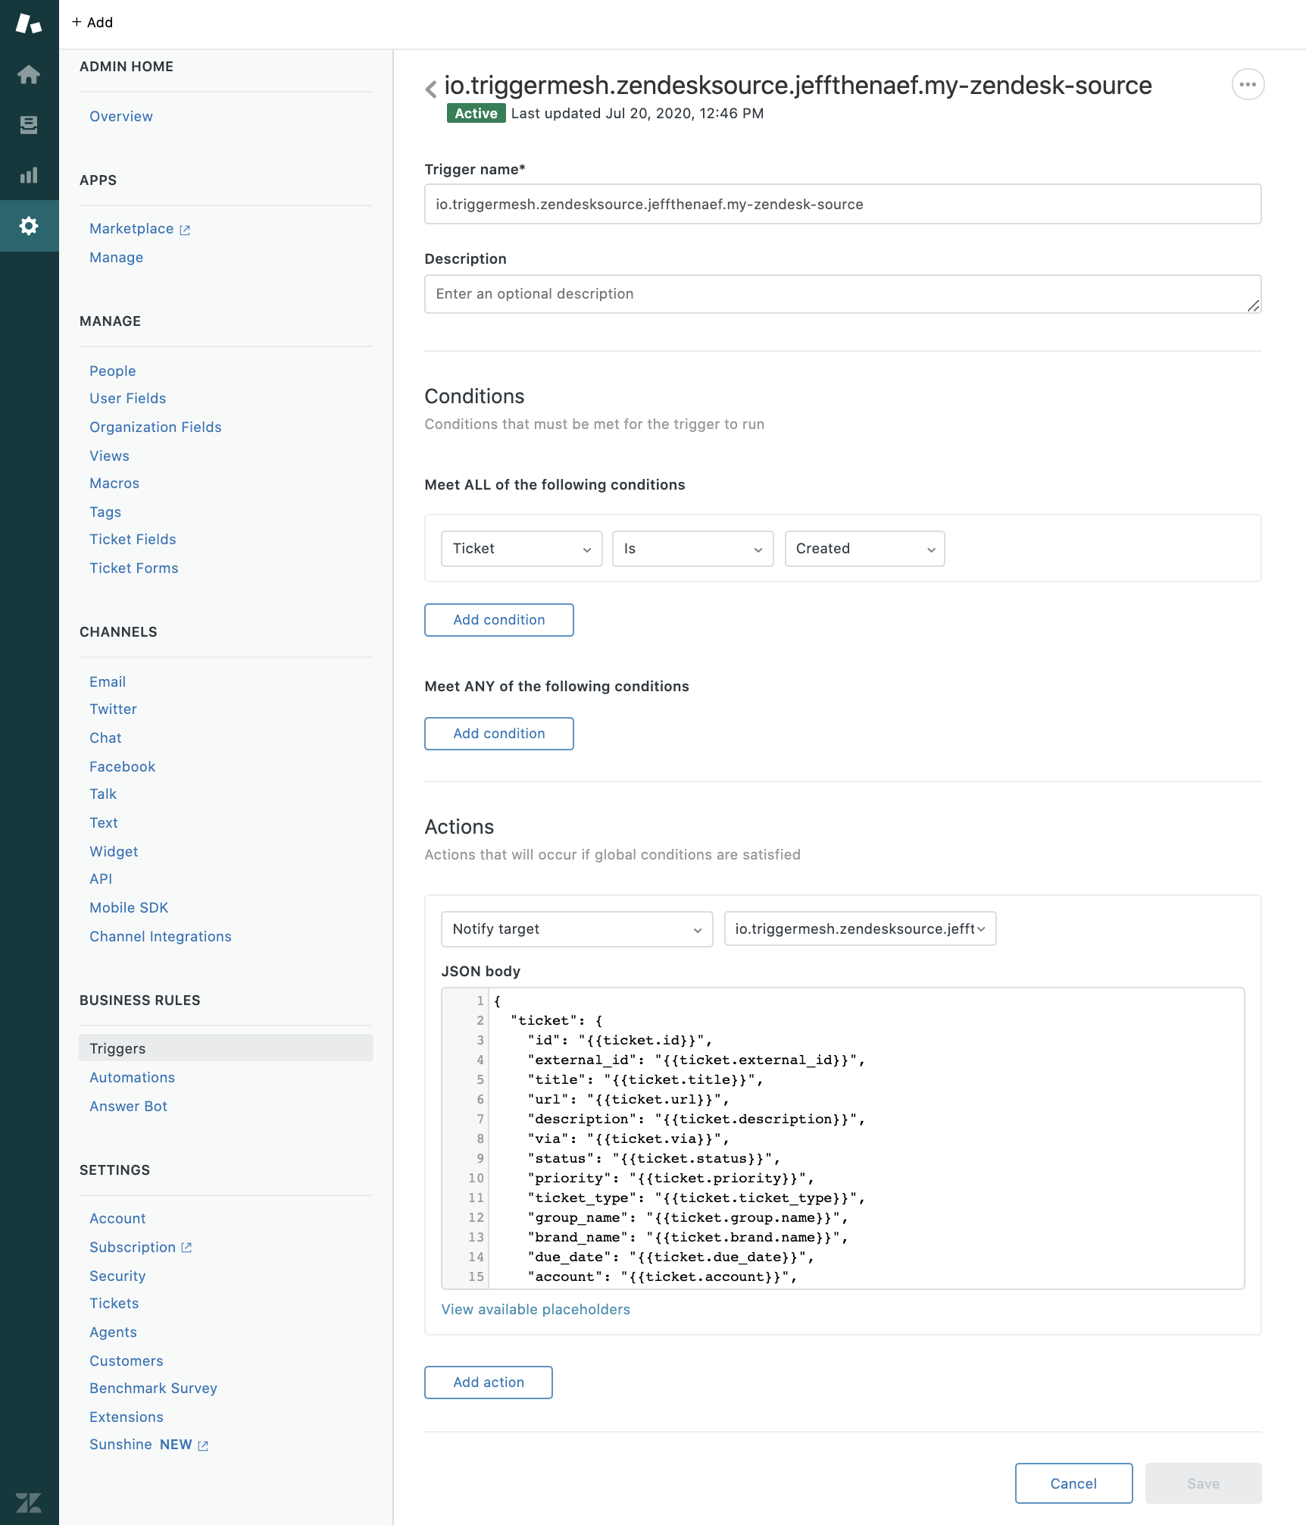Click the + Add tab at top
This screenshot has height=1525, width=1306.
[92, 23]
